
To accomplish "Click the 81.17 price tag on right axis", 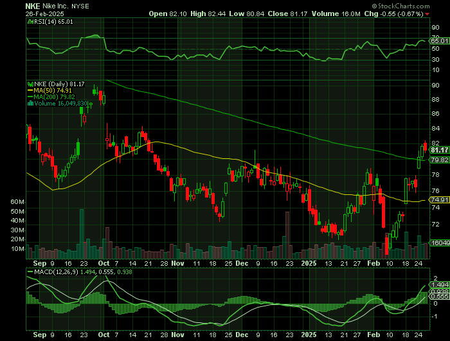I will coord(439,150).
